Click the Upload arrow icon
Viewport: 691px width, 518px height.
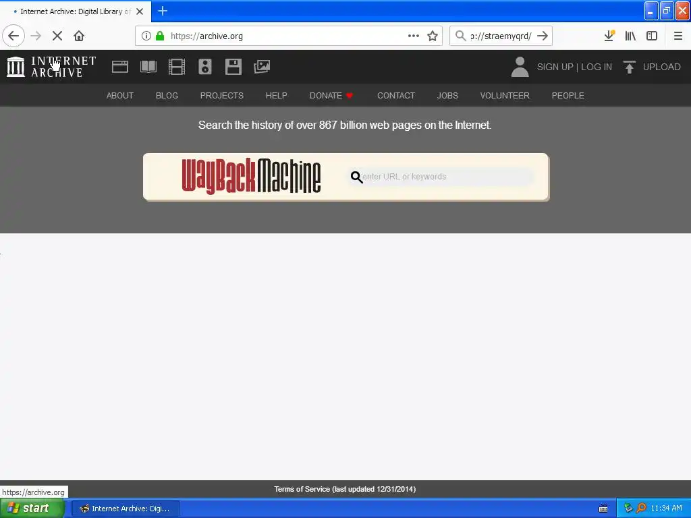tap(630, 67)
